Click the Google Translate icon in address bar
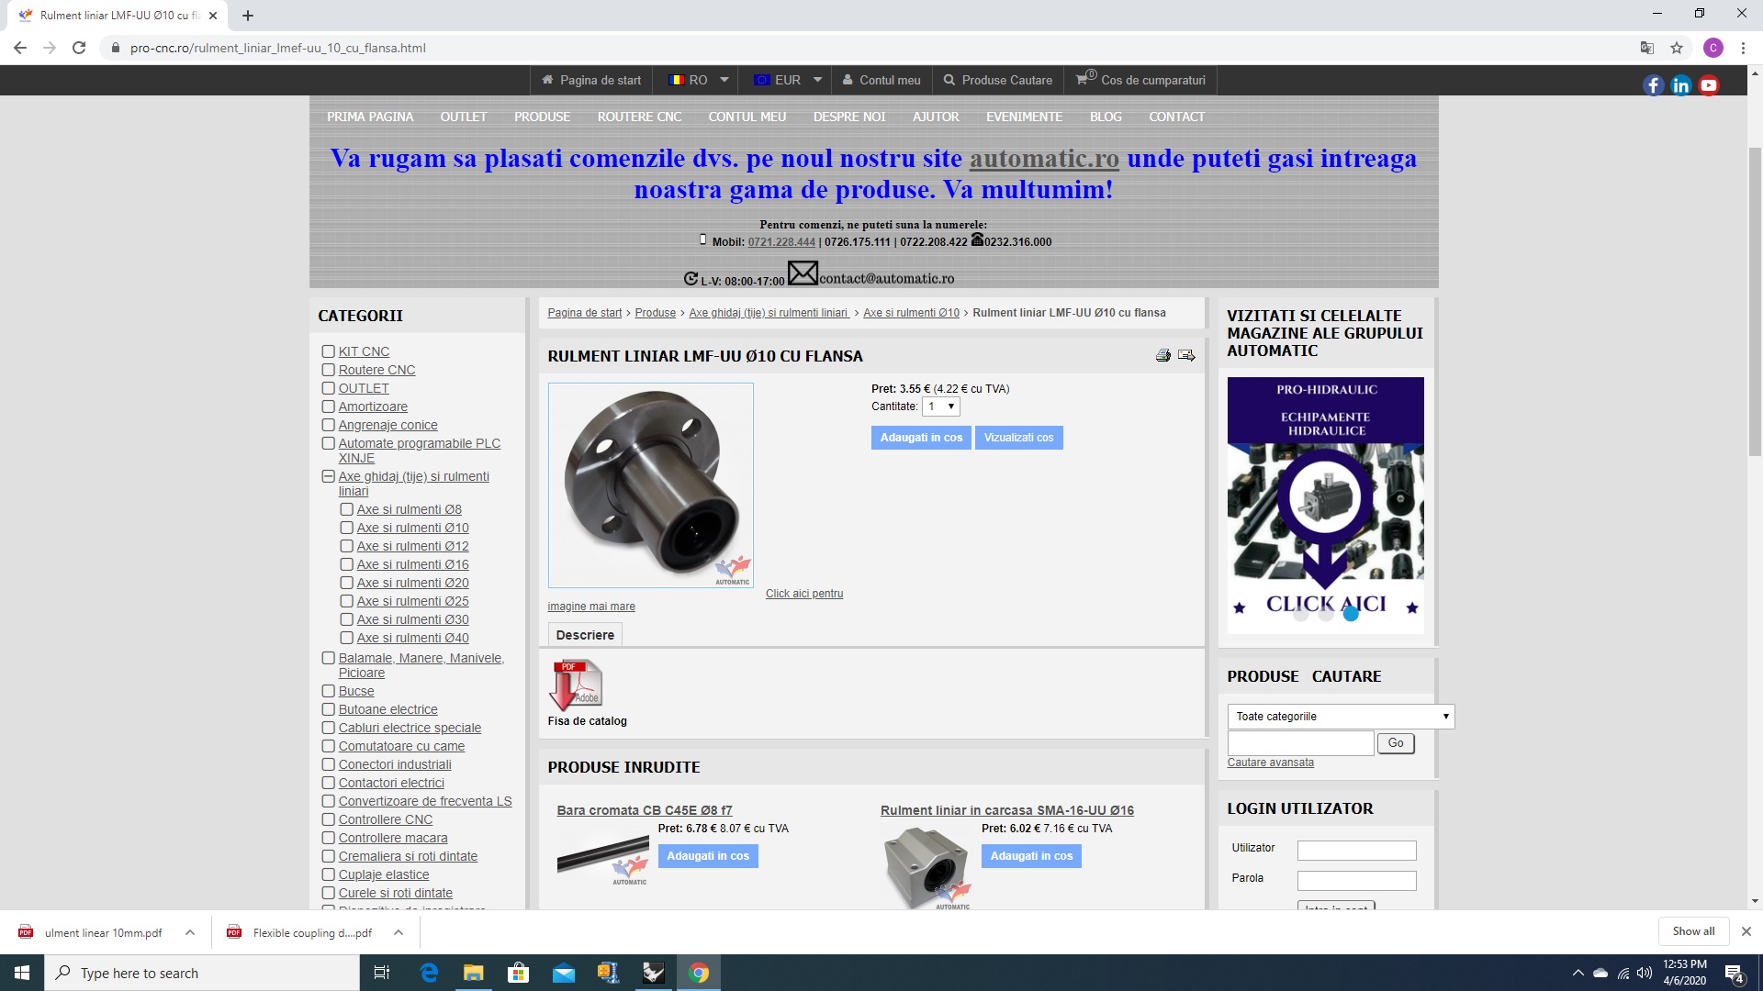 pos(1647,48)
